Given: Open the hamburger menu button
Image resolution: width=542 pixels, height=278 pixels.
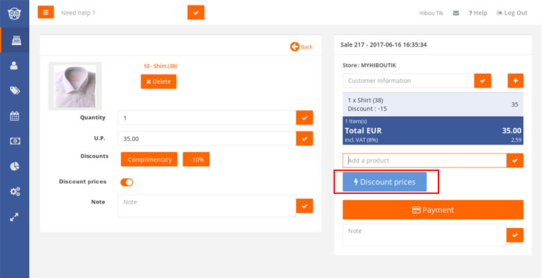Looking at the screenshot, I should pyautogui.click(x=46, y=13).
